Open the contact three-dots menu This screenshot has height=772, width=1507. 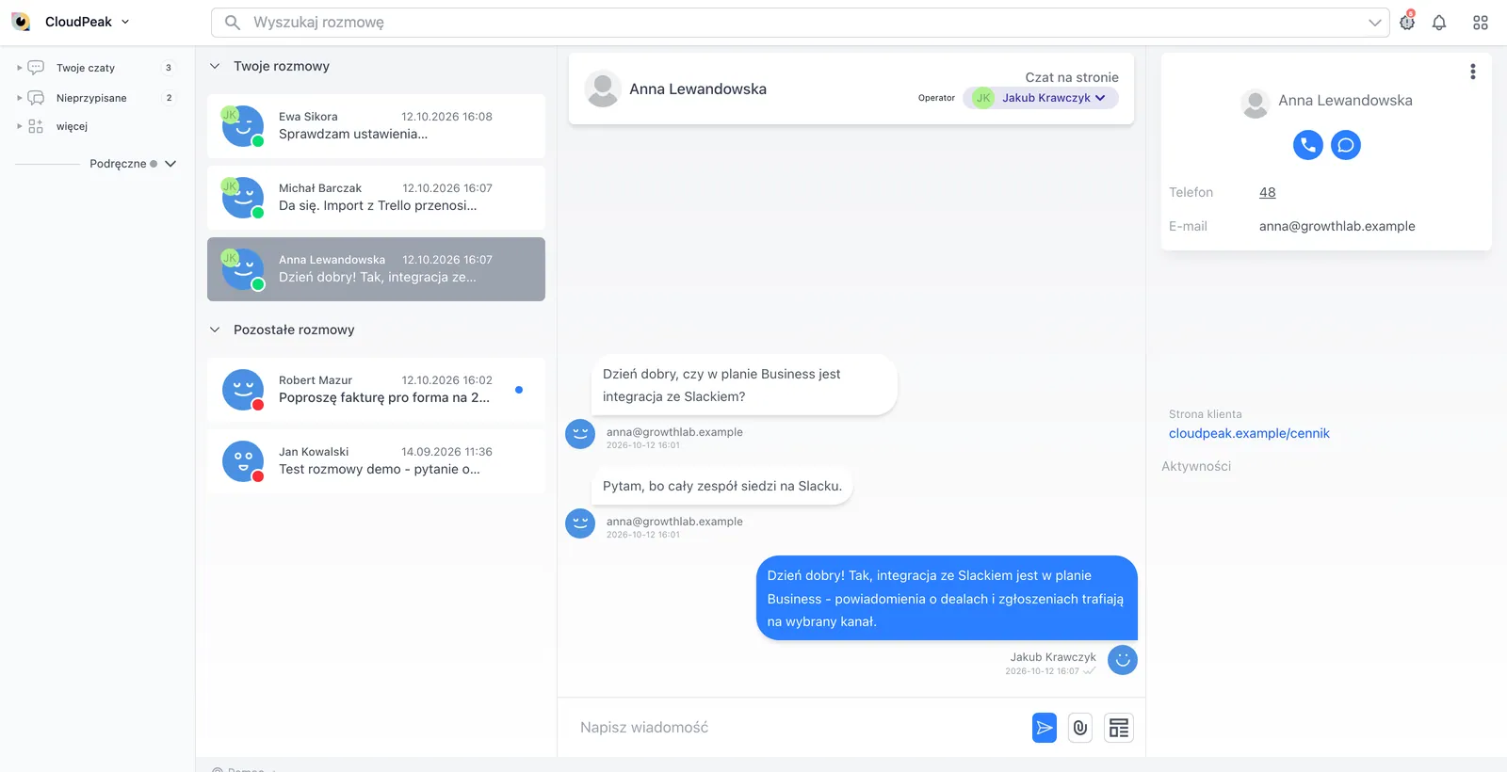pyautogui.click(x=1473, y=72)
